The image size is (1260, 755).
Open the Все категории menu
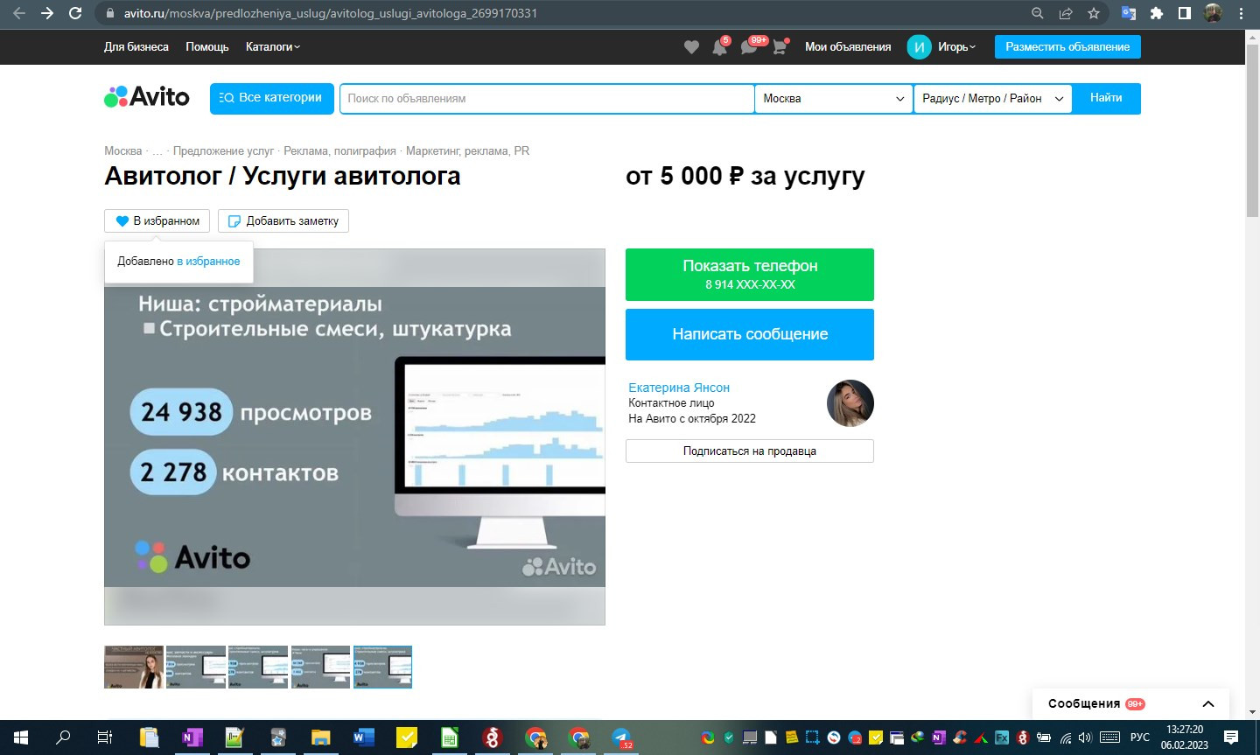272,98
